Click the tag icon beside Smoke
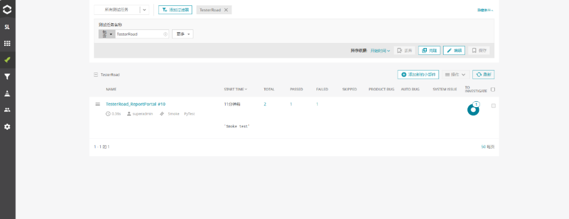Viewport: 569px width, 219px height. pos(162,114)
